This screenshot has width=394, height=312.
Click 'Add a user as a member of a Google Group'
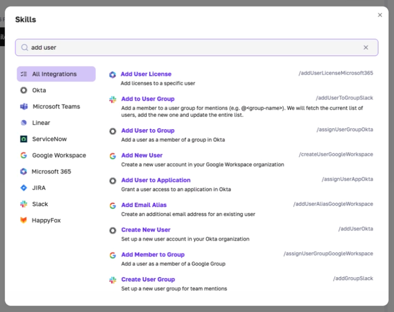(x=173, y=264)
